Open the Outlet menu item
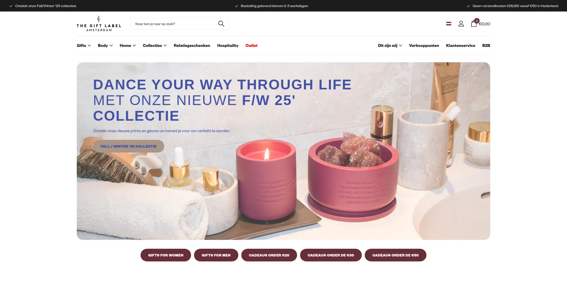 (x=251, y=45)
